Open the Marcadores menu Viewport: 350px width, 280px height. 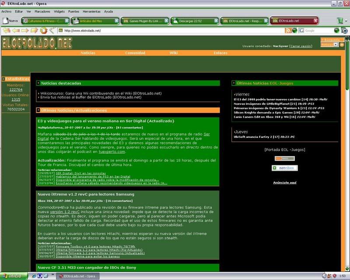(42, 11)
